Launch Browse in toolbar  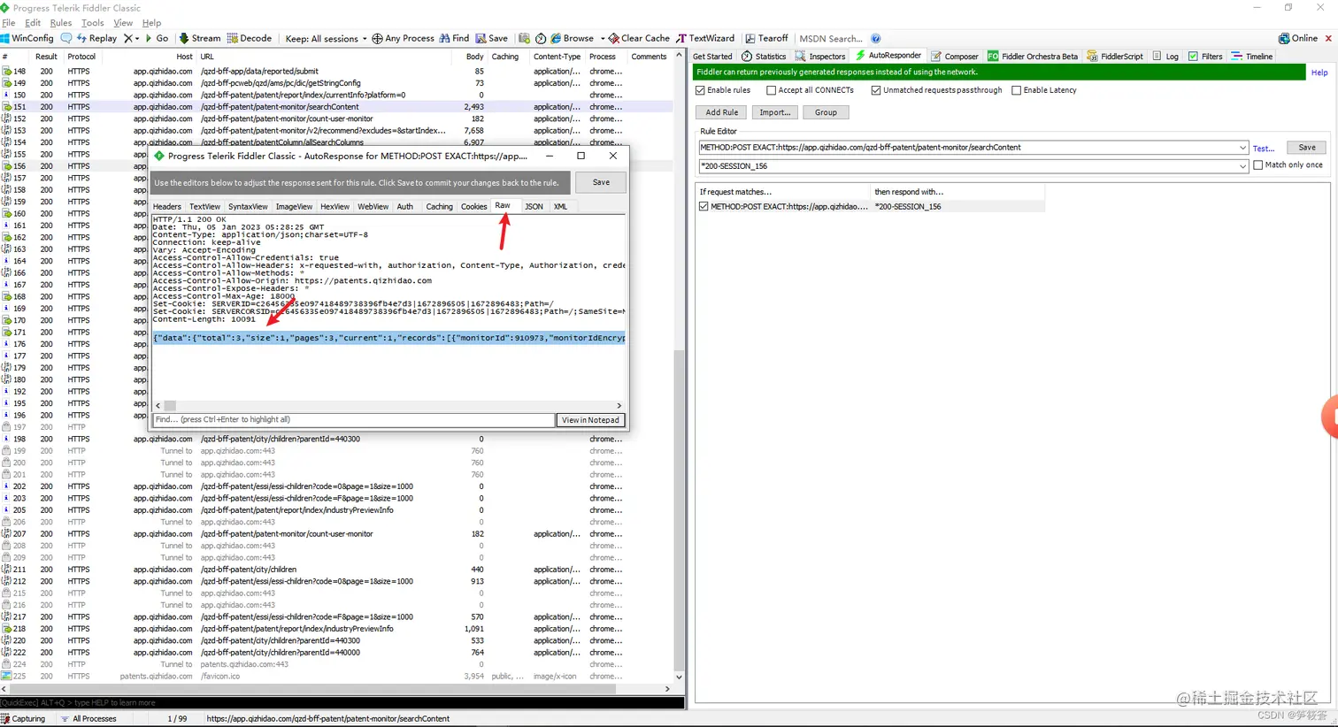(x=573, y=38)
